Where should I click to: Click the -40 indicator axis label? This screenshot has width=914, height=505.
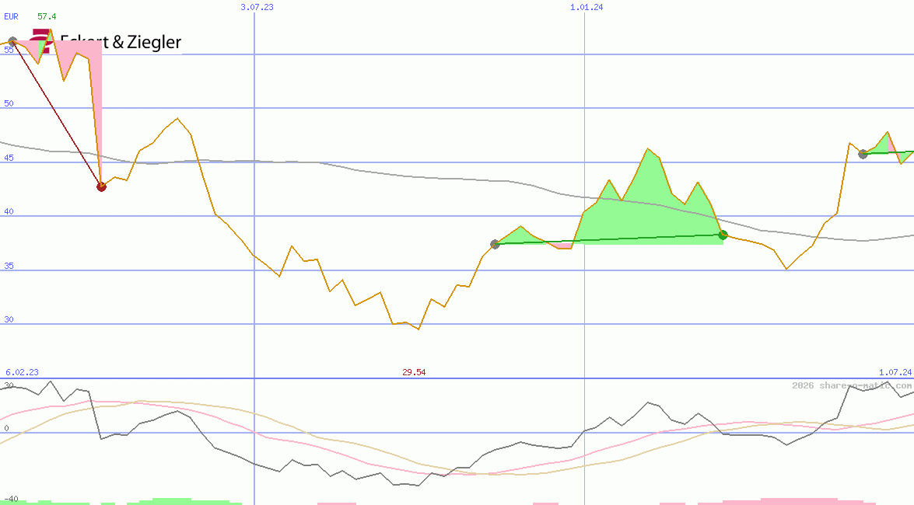[11, 499]
